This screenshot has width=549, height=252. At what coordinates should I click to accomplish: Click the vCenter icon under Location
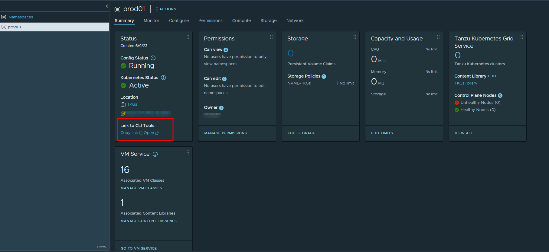123,113
